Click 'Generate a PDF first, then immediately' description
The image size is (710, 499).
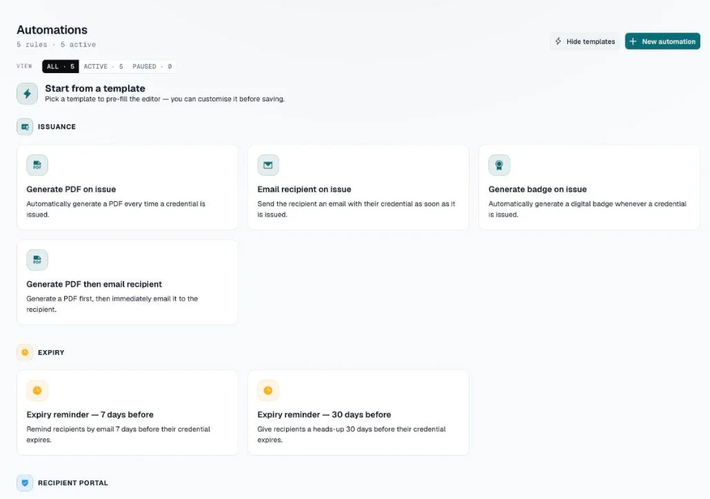tap(112, 304)
